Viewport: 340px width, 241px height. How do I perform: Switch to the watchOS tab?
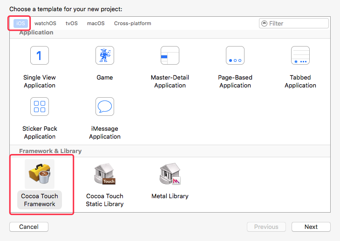45,23
